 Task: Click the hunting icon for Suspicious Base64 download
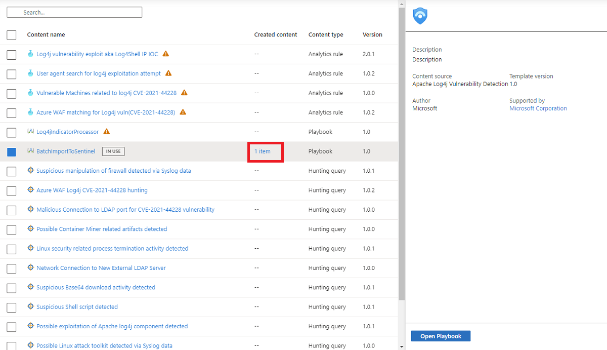click(30, 287)
